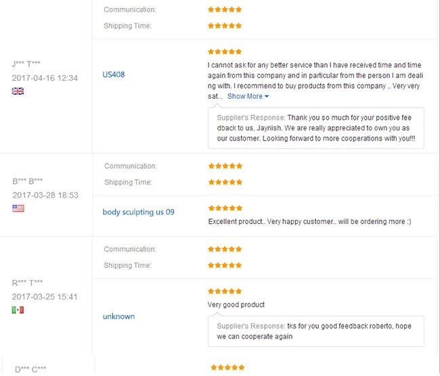
Task: Click reviewer name B*** B***
Action: coord(28,181)
